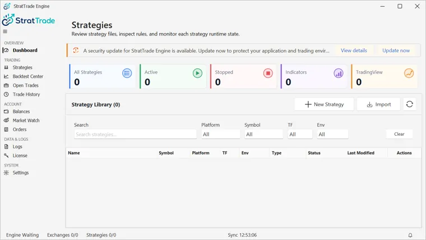
Task: Click the License key icon
Action: 6,155
